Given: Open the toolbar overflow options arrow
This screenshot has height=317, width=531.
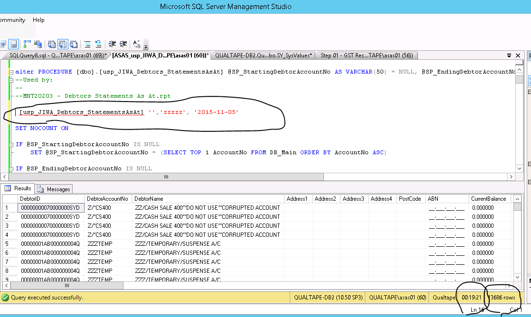Looking at the screenshot, I should coord(146,47).
